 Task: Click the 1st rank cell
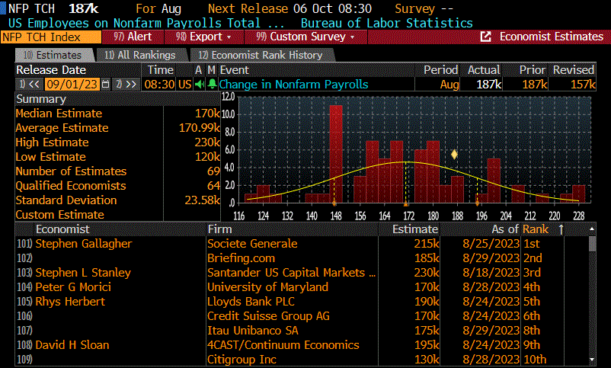(532, 244)
